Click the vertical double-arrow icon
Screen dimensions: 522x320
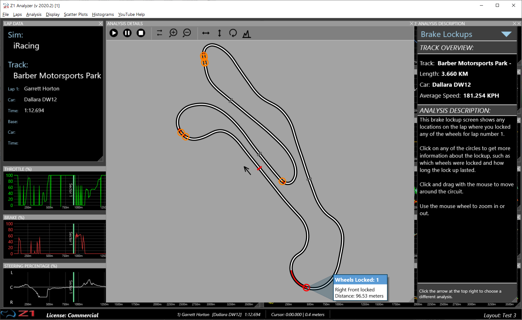tap(220, 33)
